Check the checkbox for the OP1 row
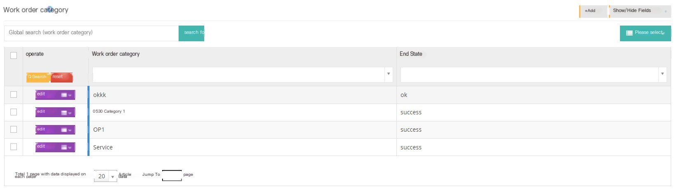This screenshot has width=674, height=196. point(14,130)
